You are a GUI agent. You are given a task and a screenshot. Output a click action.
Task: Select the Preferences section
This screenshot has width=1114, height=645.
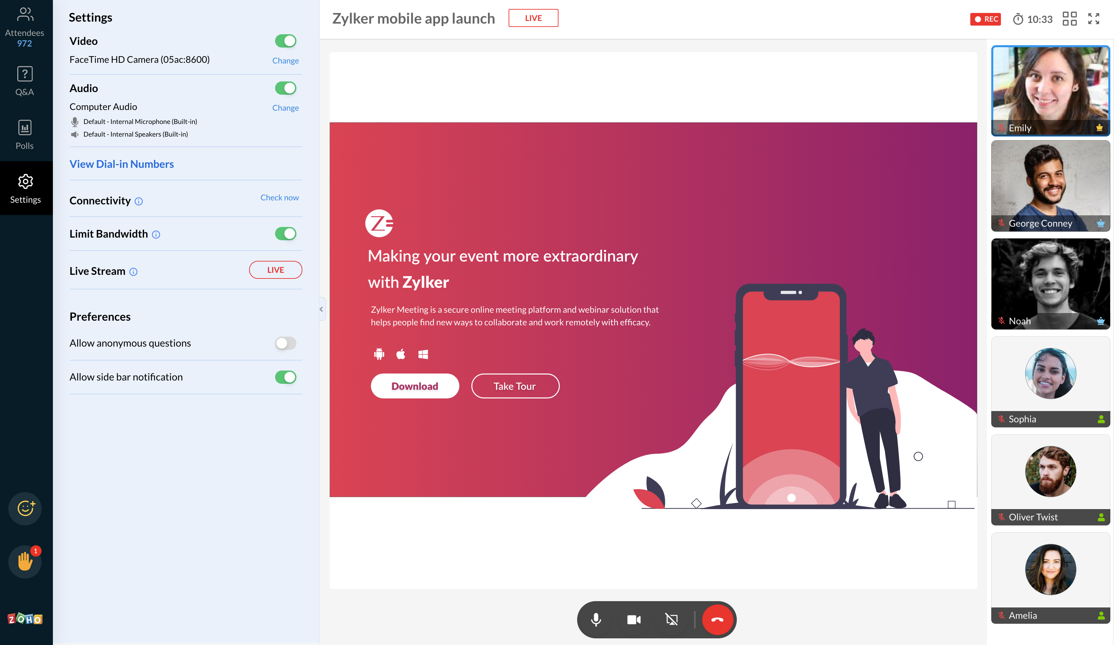[100, 316]
